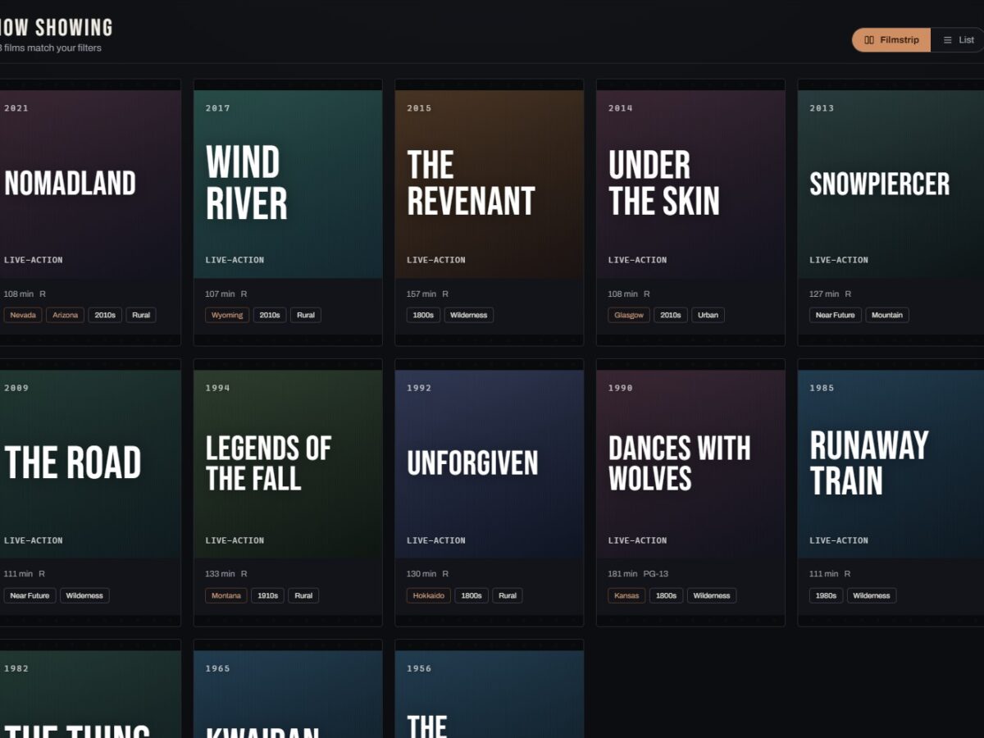Image resolution: width=984 pixels, height=738 pixels.
Task: Open the Runaway Train poster
Action: [891, 464]
